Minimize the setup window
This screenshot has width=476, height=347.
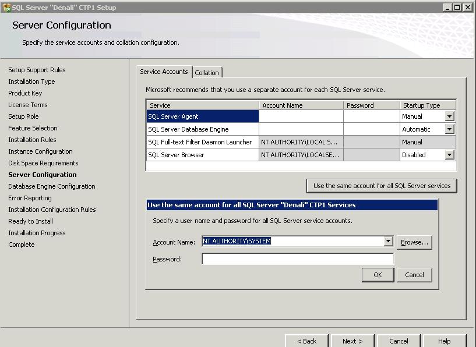pos(447,8)
